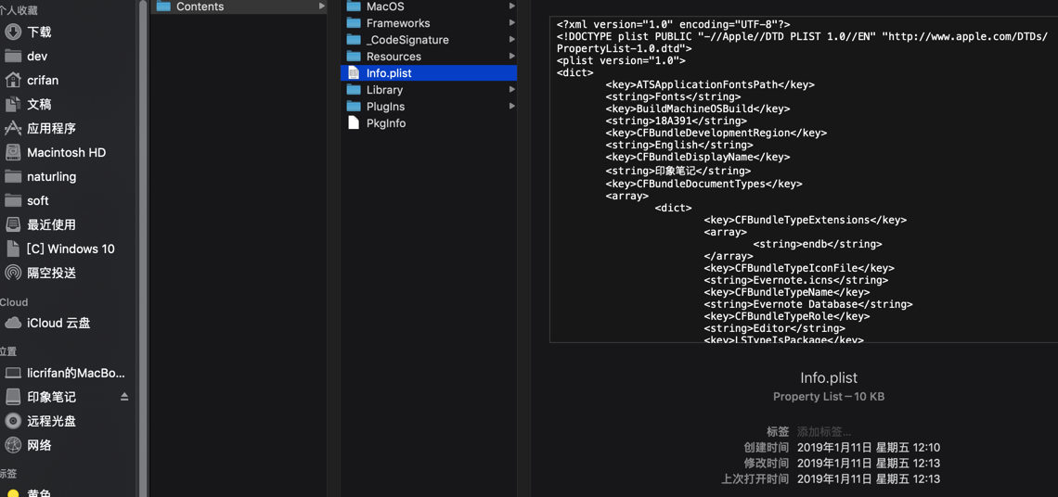Expand the Resources folder arrow
The image size is (1058, 497).
pyautogui.click(x=511, y=57)
